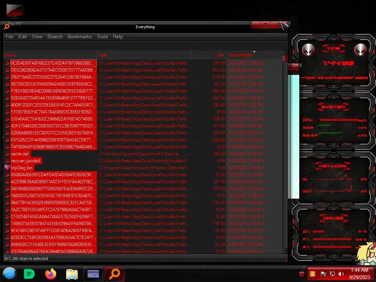
Task: Click the Everything magnifier icon in title bar
Action: pyautogui.click(x=7, y=26)
